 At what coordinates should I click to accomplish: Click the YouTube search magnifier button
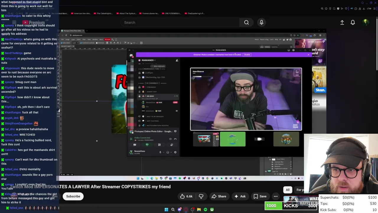coord(246,22)
